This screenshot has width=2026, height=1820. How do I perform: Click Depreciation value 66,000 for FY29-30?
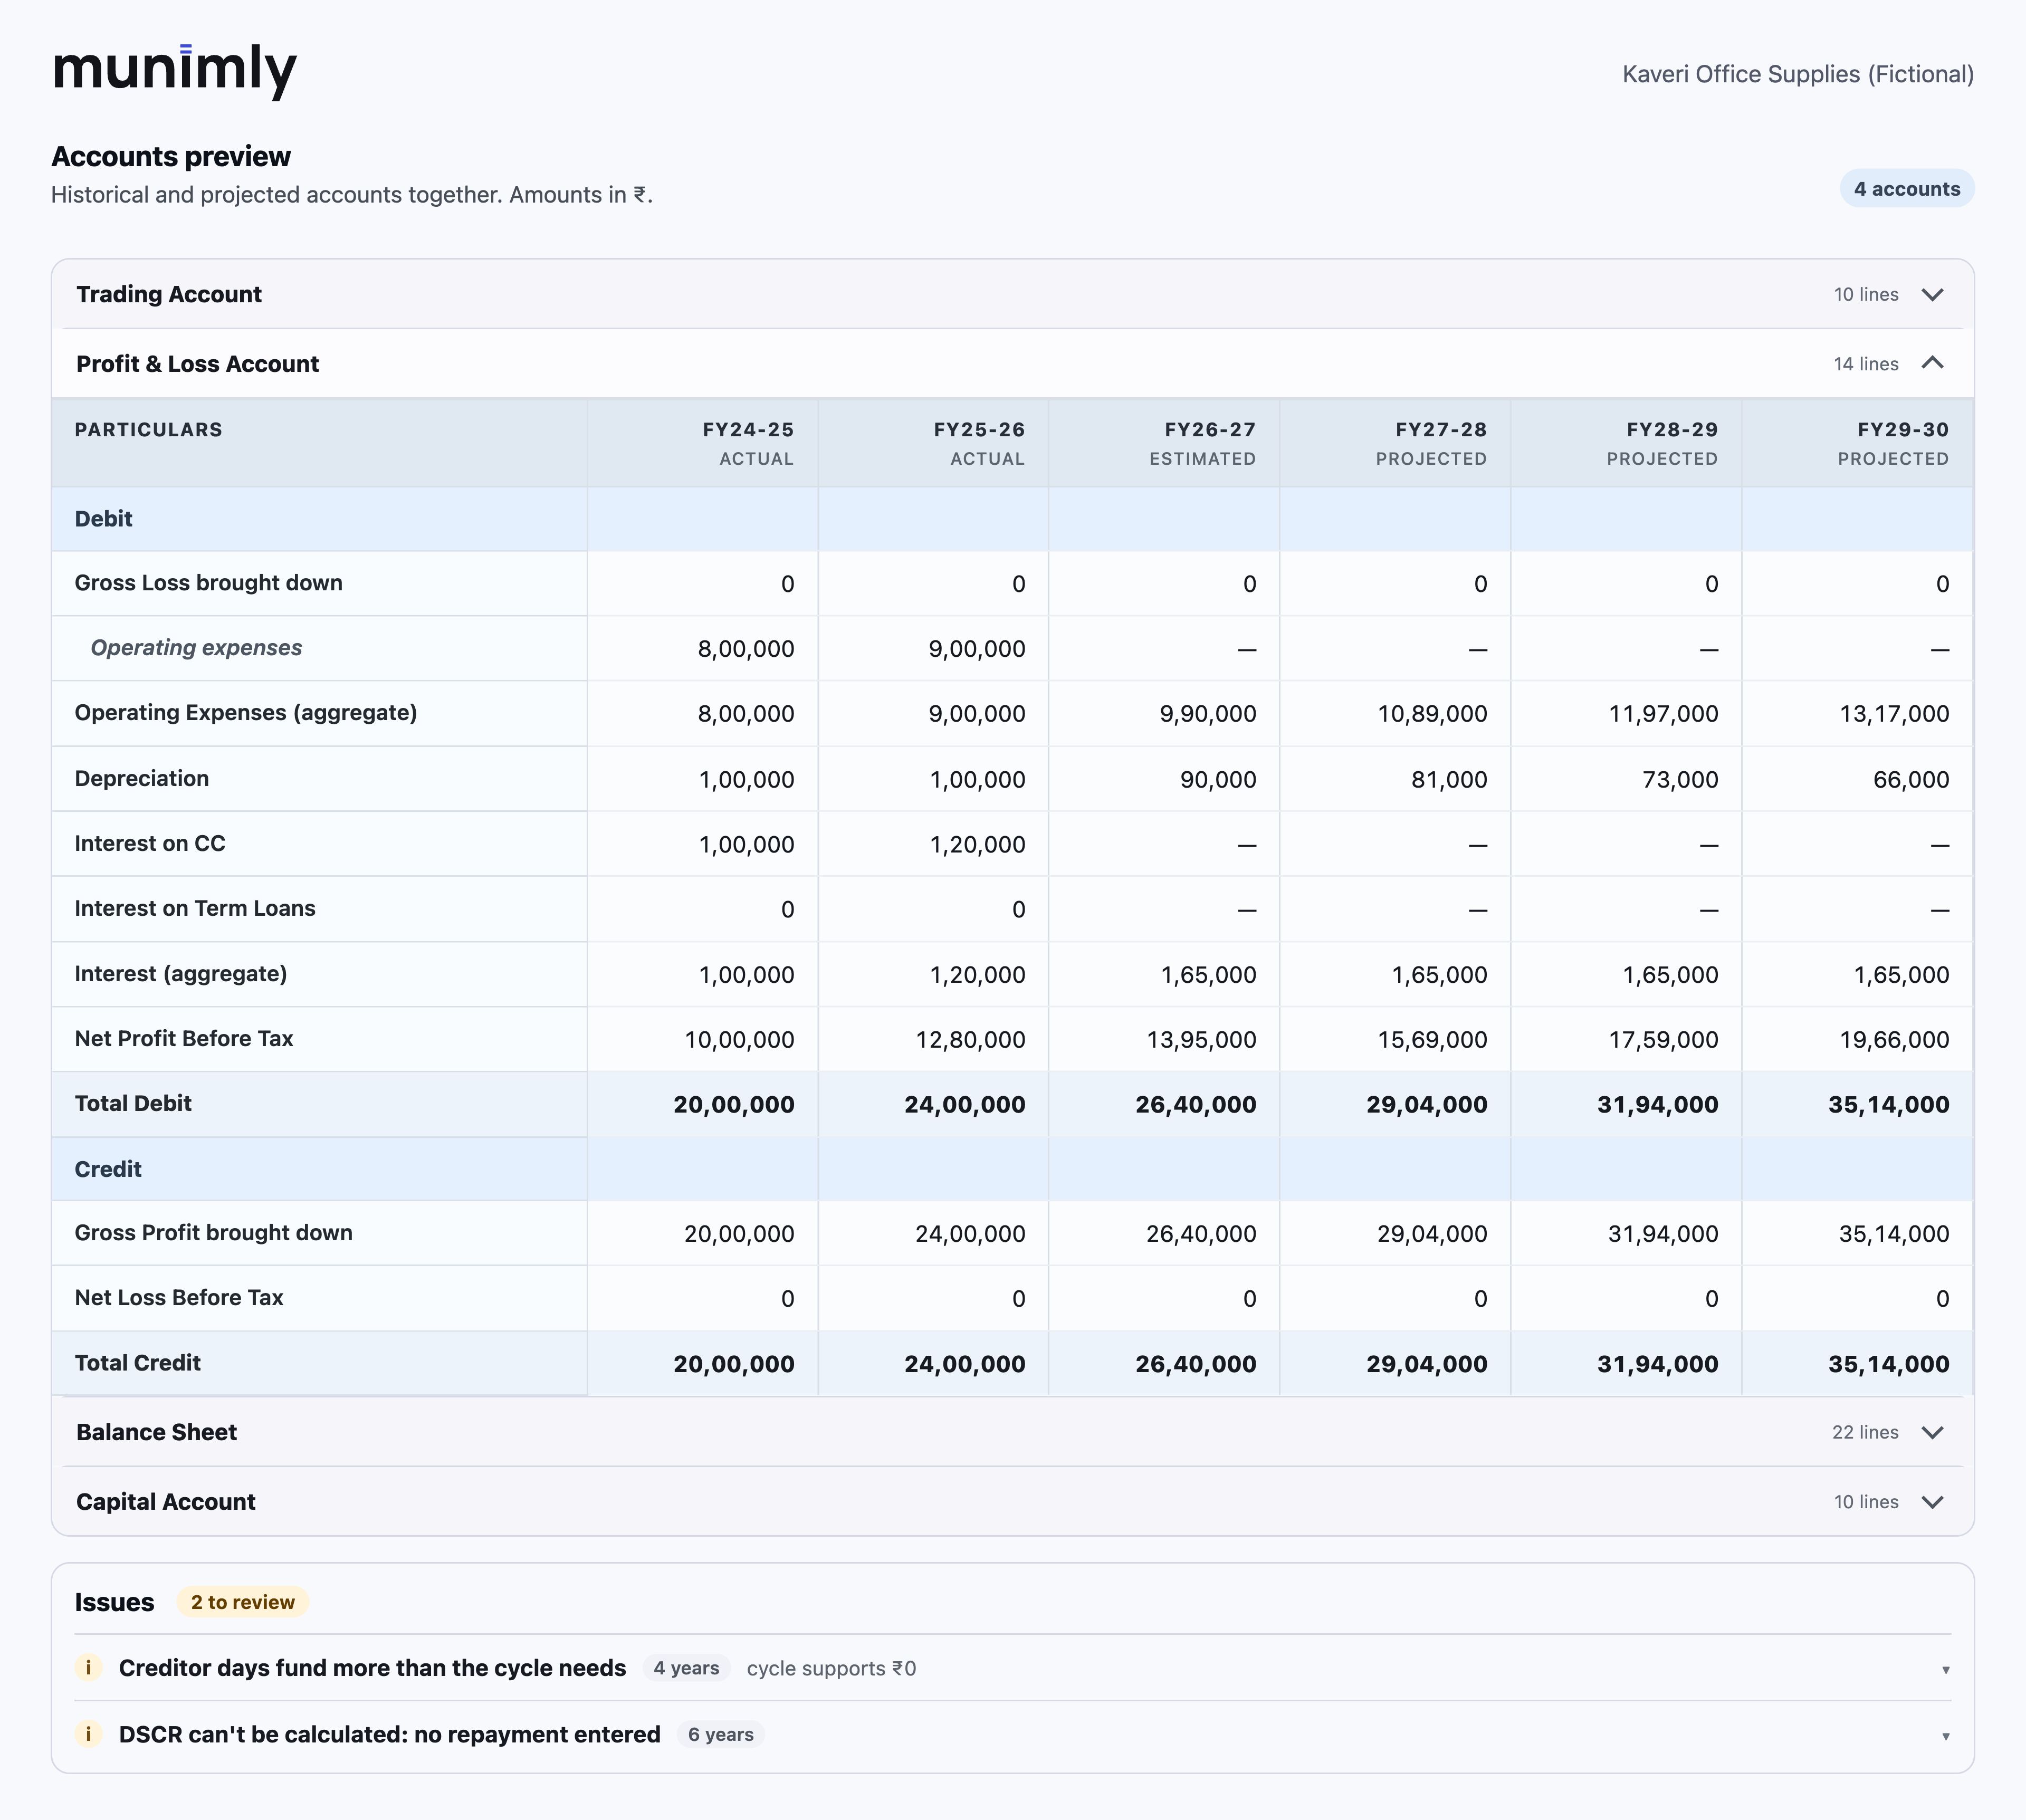click(x=1910, y=779)
